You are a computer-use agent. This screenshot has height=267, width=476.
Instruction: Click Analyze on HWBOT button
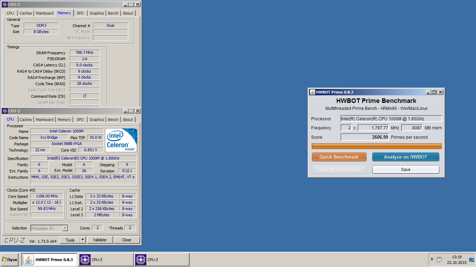(406, 157)
